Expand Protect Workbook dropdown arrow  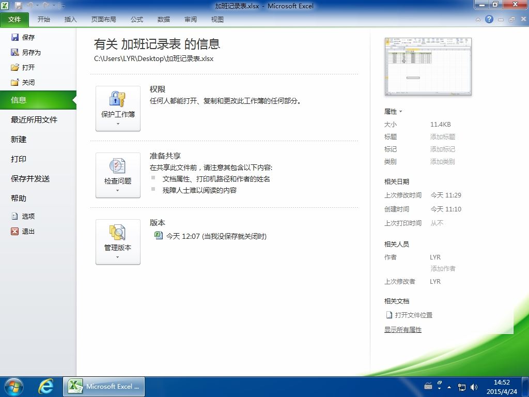(x=118, y=124)
